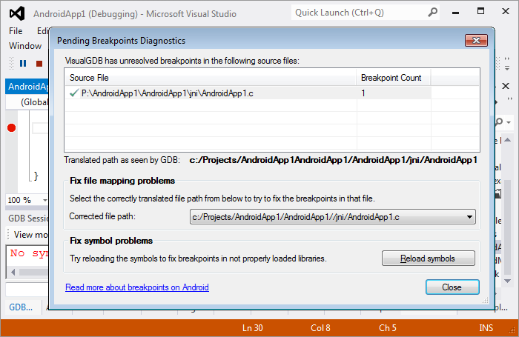Image resolution: width=519 pixels, height=337 pixels.
Task: Click the Source File column header
Action: 211,78
